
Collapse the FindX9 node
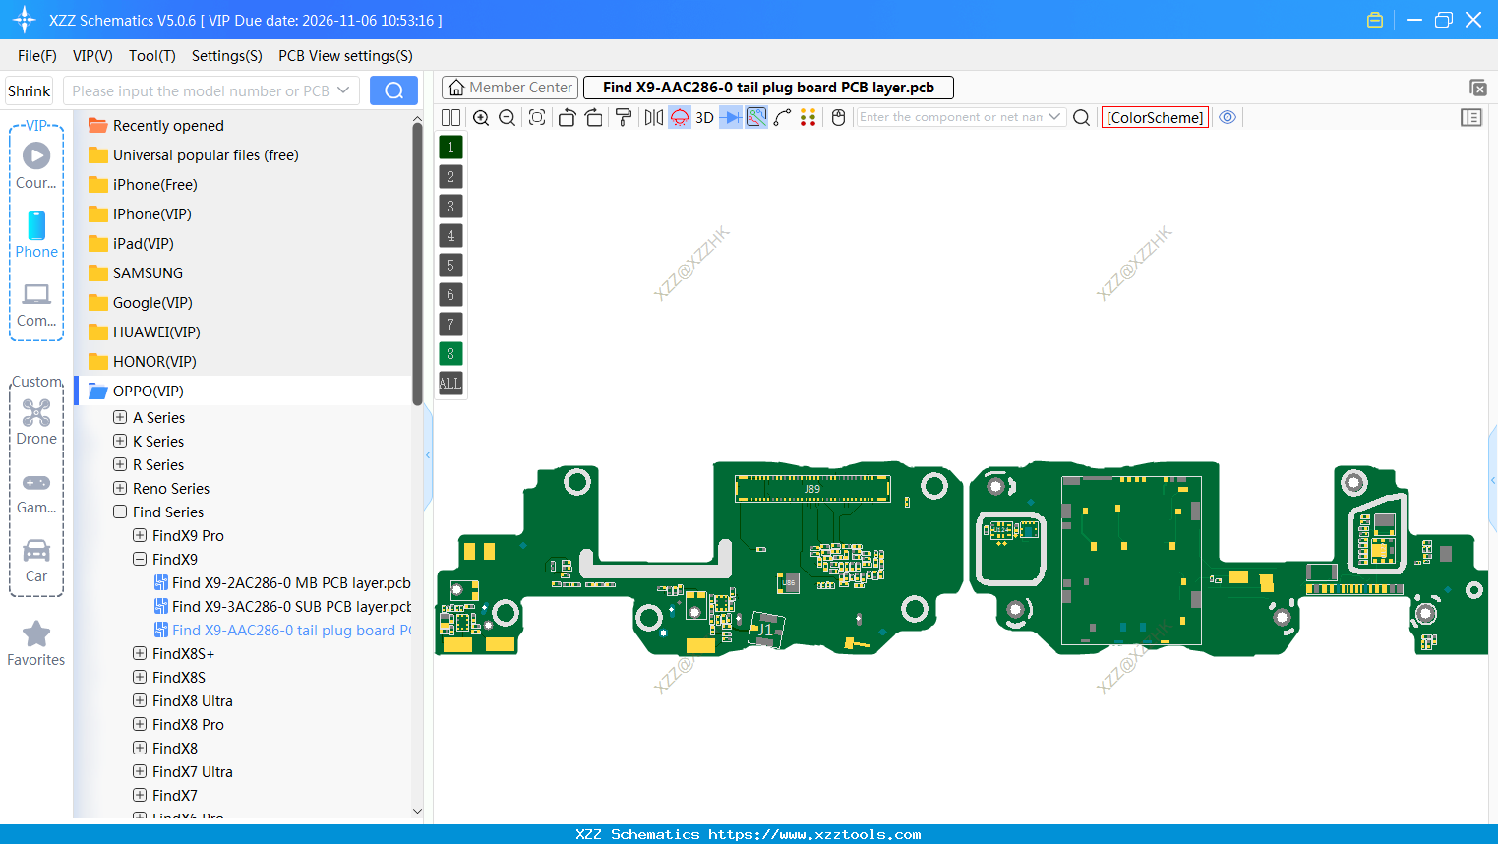(140, 559)
